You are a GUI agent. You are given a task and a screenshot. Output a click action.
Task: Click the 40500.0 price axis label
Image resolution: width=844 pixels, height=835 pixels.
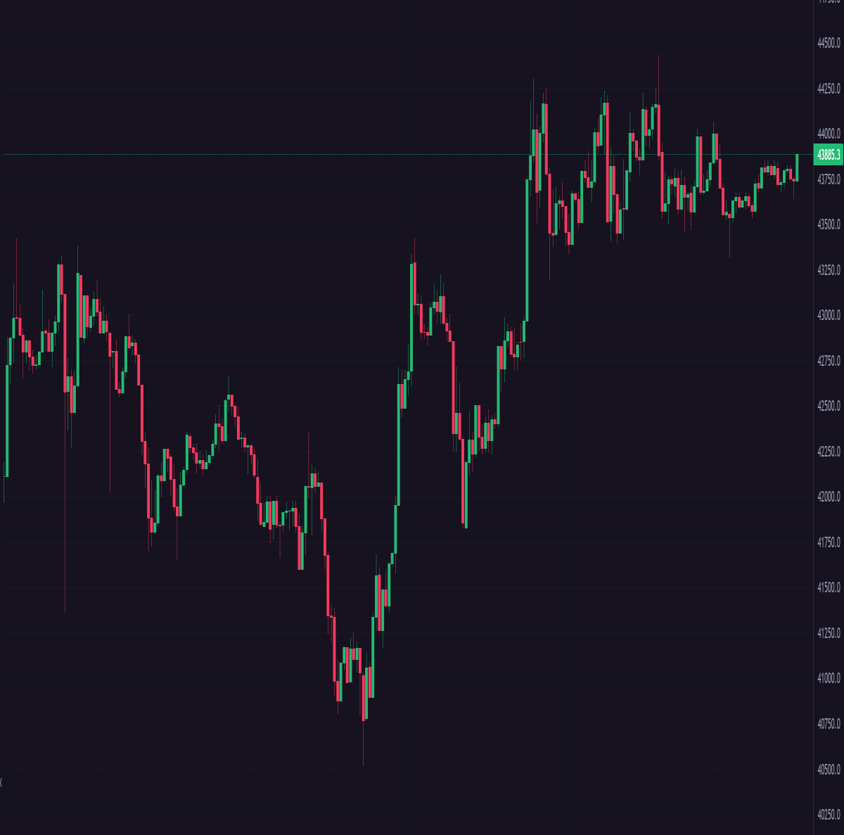tap(829, 769)
